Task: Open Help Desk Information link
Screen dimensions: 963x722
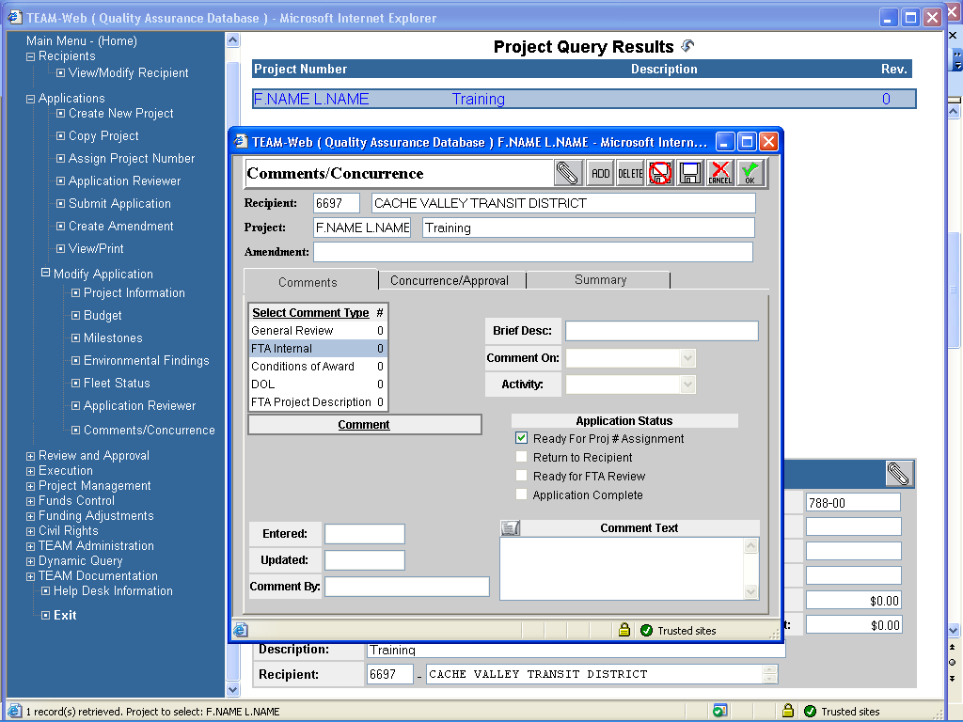Action: [x=113, y=590]
